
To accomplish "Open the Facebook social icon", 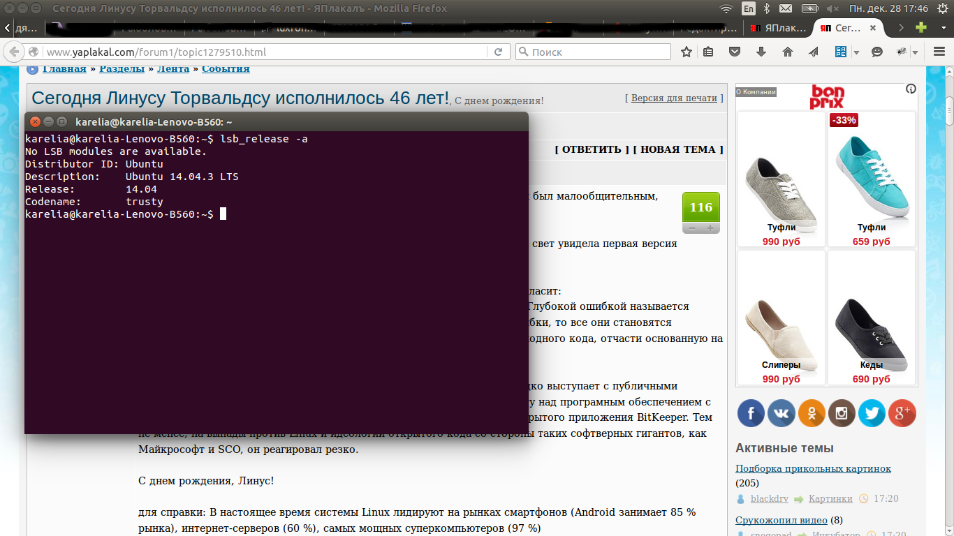I will coord(751,413).
